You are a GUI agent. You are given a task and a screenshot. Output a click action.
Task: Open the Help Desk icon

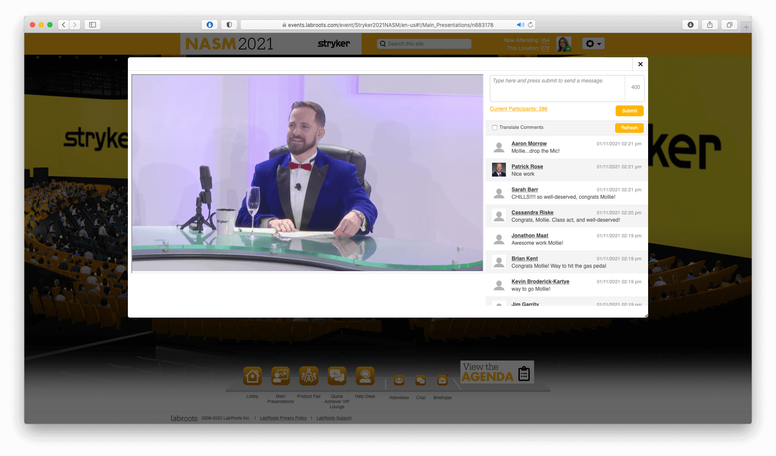pyautogui.click(x=365, y=376)
